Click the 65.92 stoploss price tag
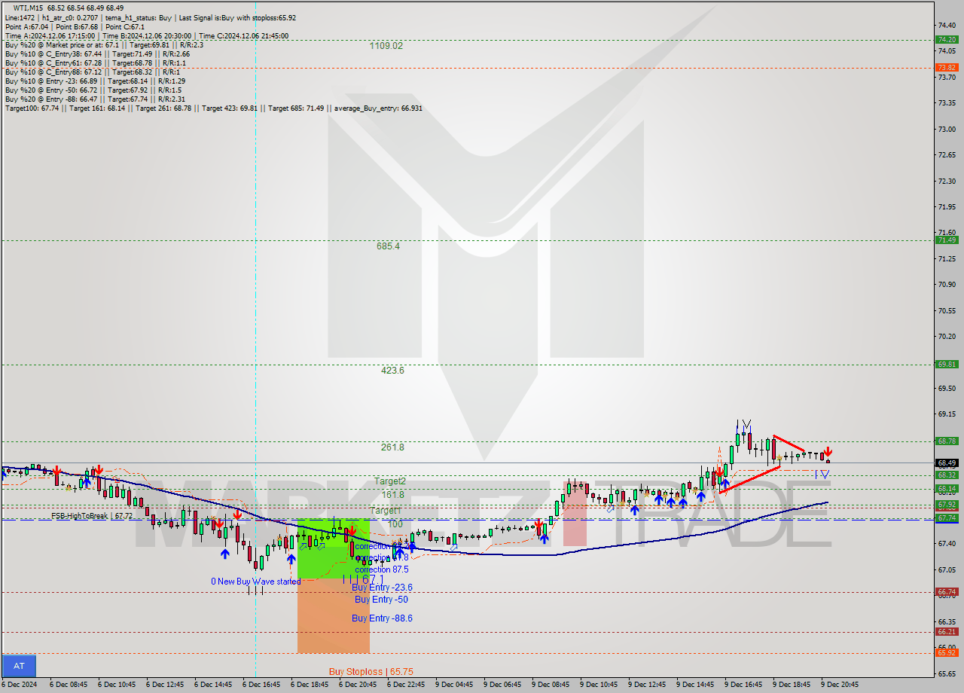The image size is (964, 693). [x=947, y=652]
